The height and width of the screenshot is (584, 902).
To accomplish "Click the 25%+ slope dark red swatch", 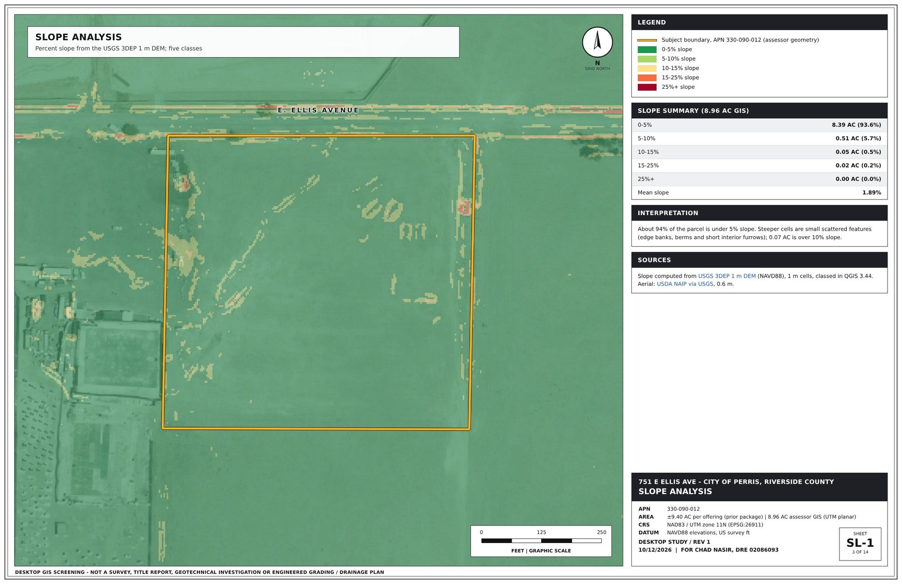I will pyautogui.click(x=646, y=87).
